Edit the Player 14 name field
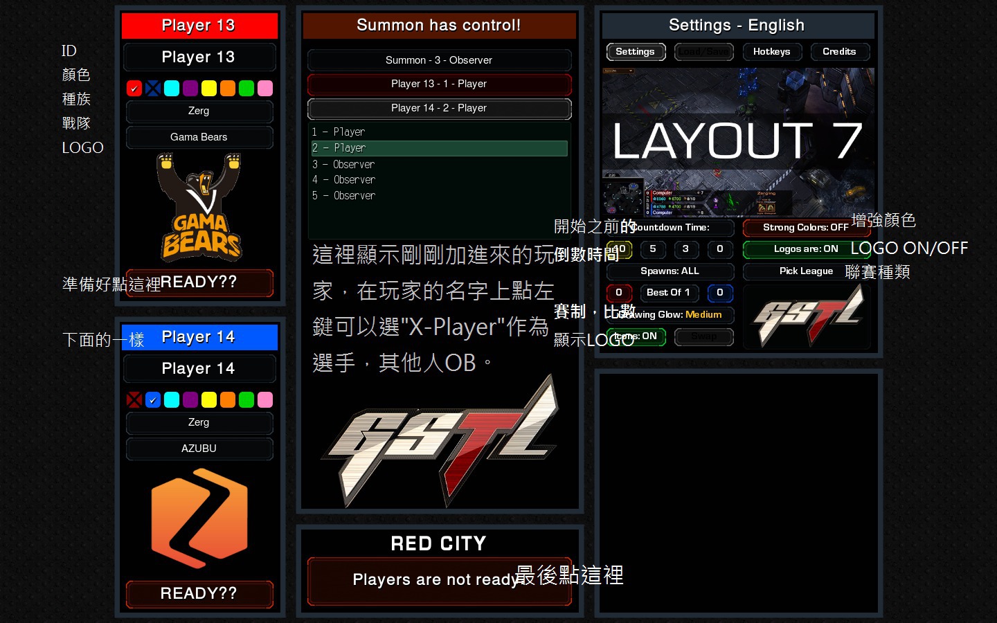This screenshot has width=997, height=623. (x=199, y=368)
